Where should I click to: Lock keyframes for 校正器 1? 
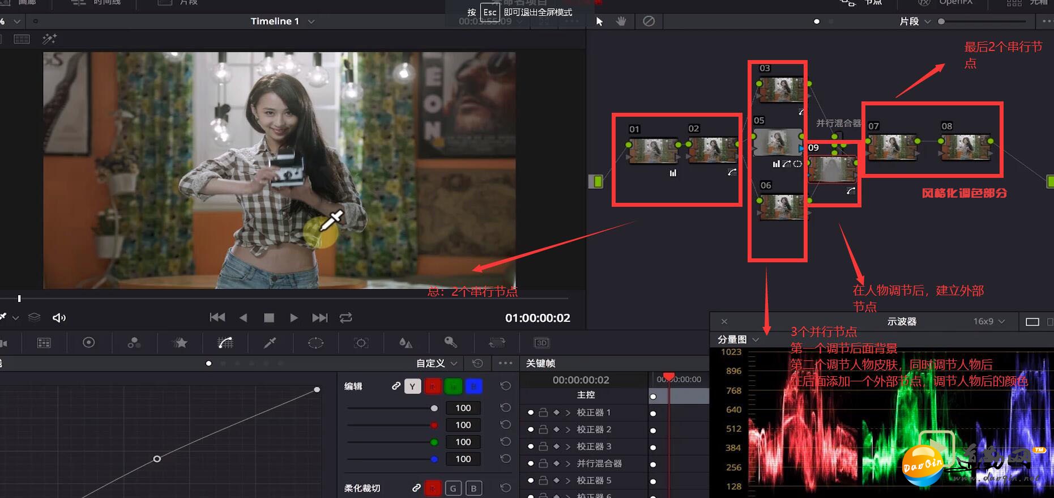coord(543,412)
